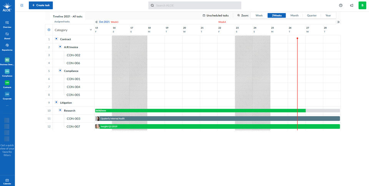Click the ALOE logo icon
Viewport: 369px width, 186px height.
click(7, 7)
